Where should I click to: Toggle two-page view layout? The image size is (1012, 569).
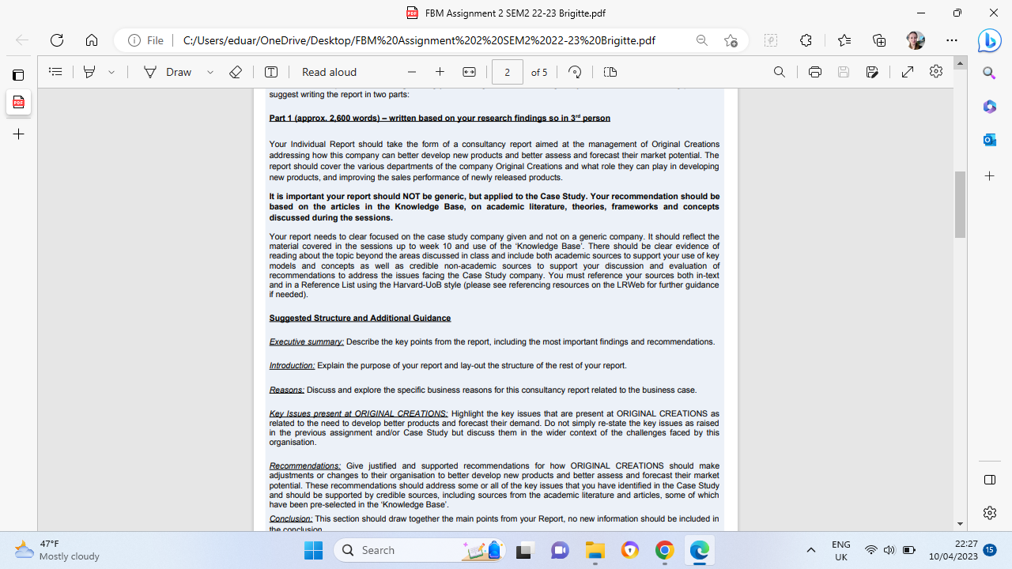point(610,72)
